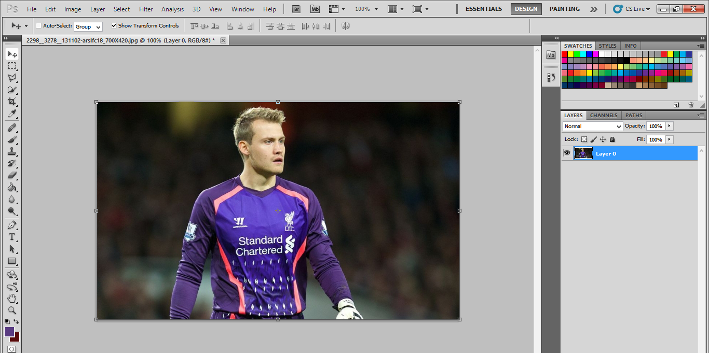Select the Brush tool
This screenshot has height=353, width=709.
pos(12,139)
